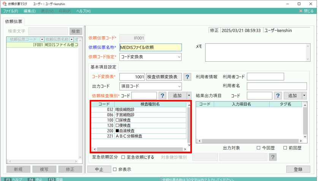Click horizontal scrollbar under 検査種別名 list
Image resolution: width=318 pixels, height=181 pixels.
[x=139, y=150]
